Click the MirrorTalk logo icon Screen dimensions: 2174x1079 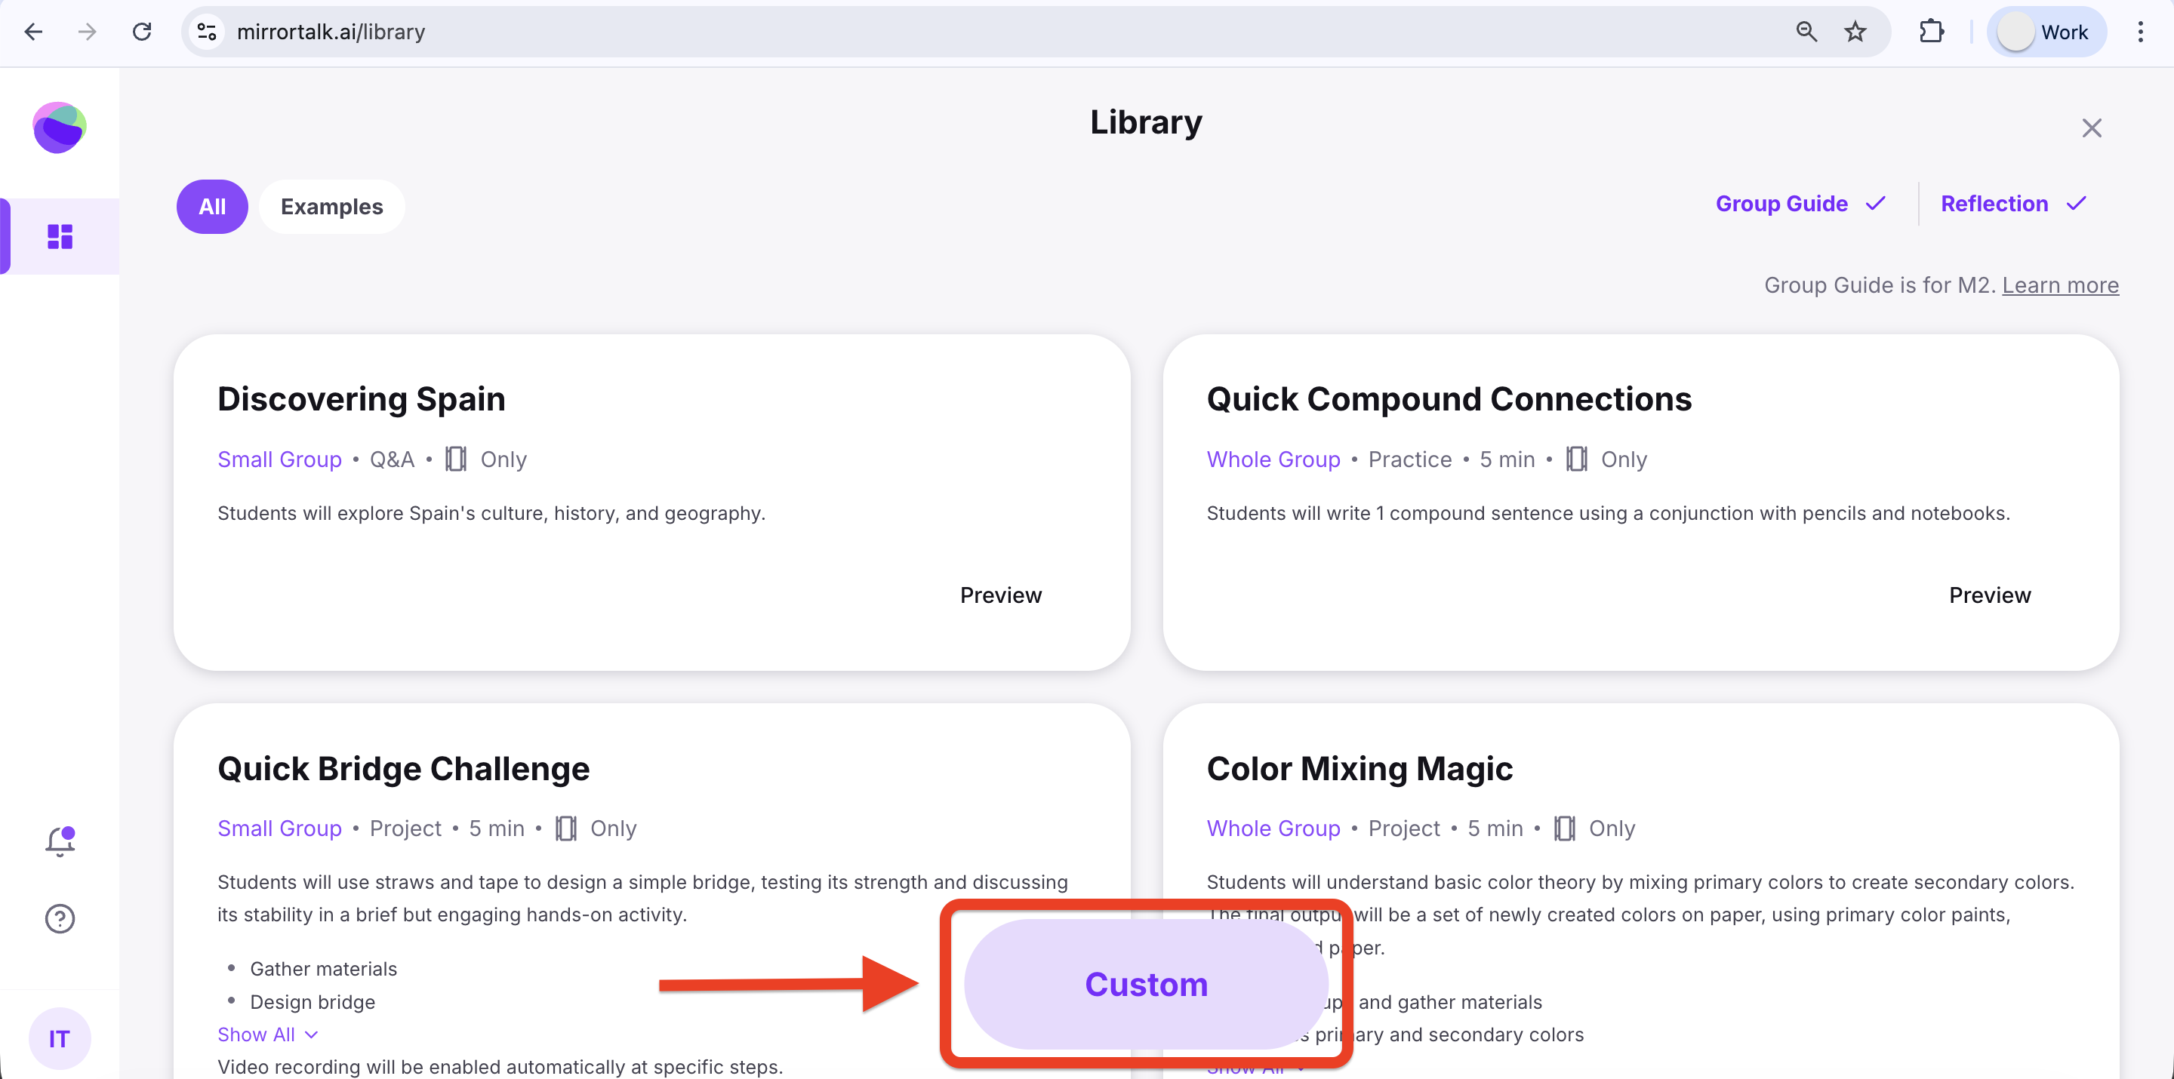click(59, 128)
